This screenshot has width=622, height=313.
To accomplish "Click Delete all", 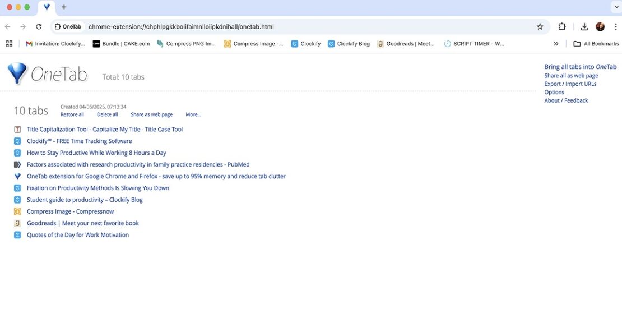I will click(108, 114).
